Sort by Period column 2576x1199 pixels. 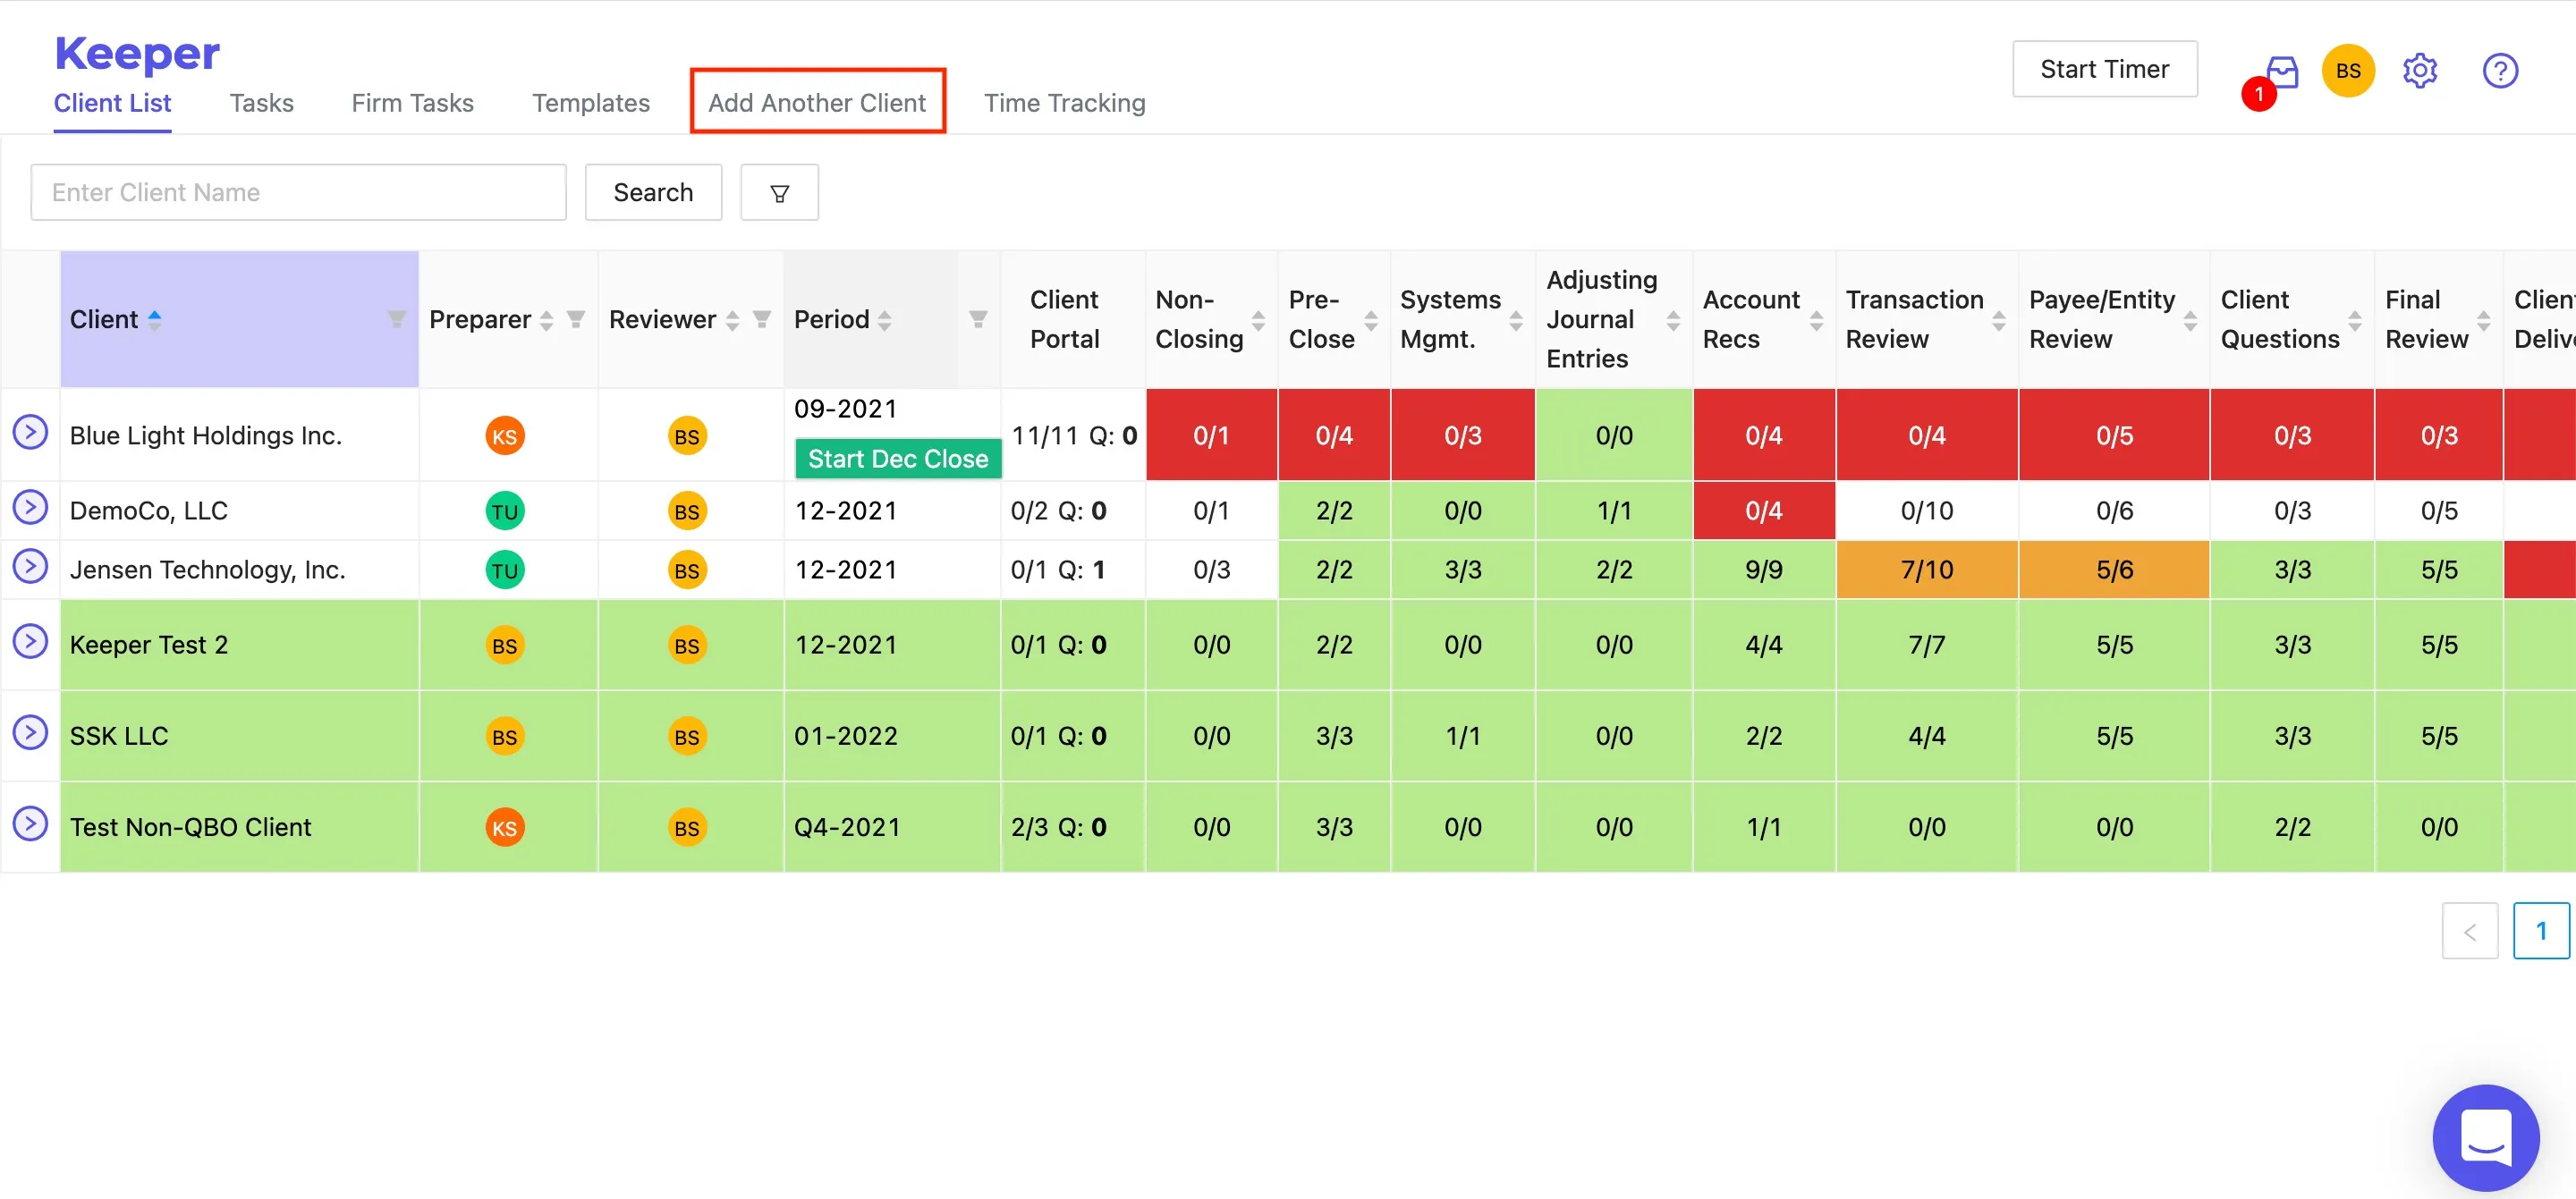point(884,320)
